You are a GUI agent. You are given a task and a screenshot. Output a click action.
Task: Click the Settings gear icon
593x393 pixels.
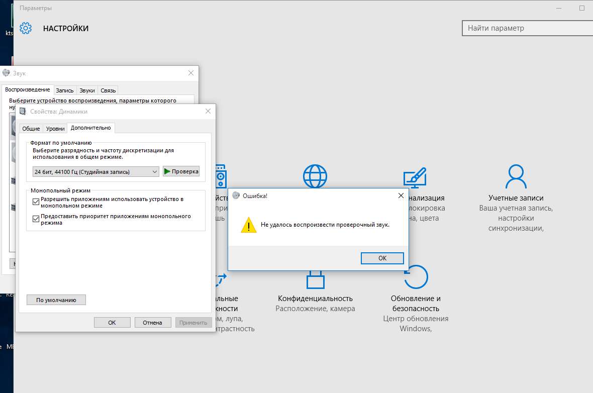(26, 28)
